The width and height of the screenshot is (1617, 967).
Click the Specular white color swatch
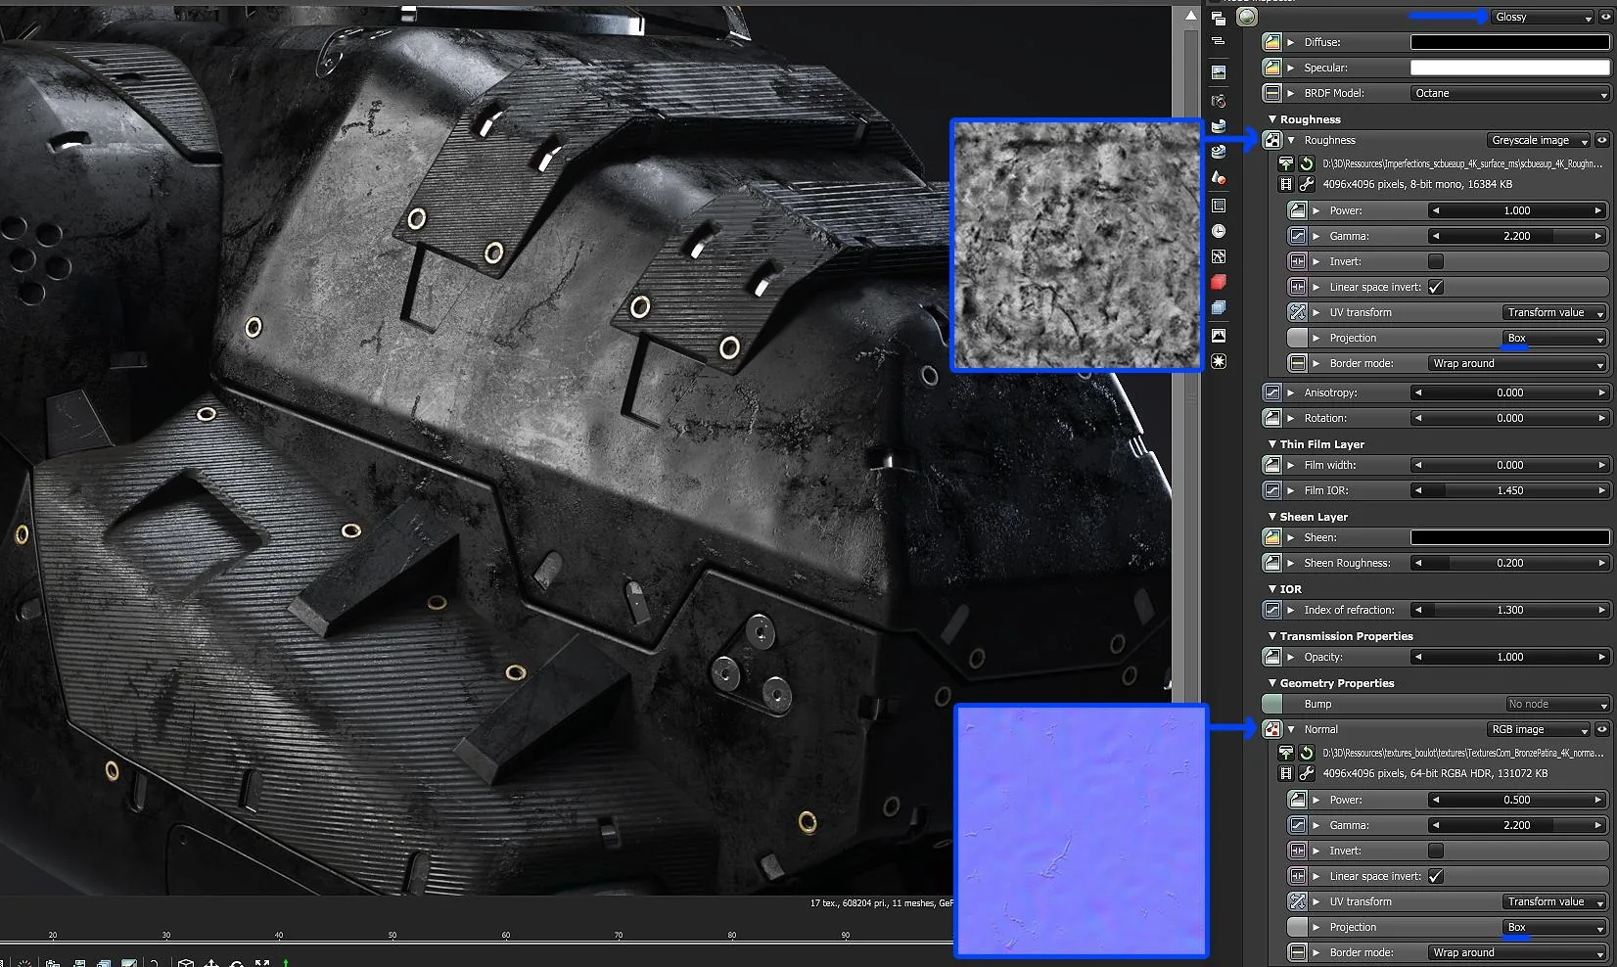click(1510, 68)
